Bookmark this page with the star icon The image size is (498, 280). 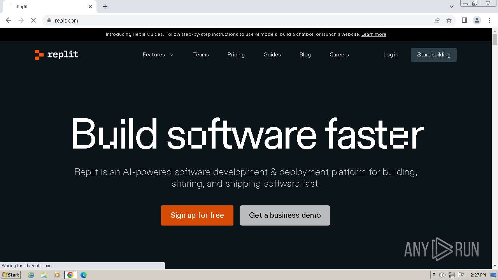point(449,20)
